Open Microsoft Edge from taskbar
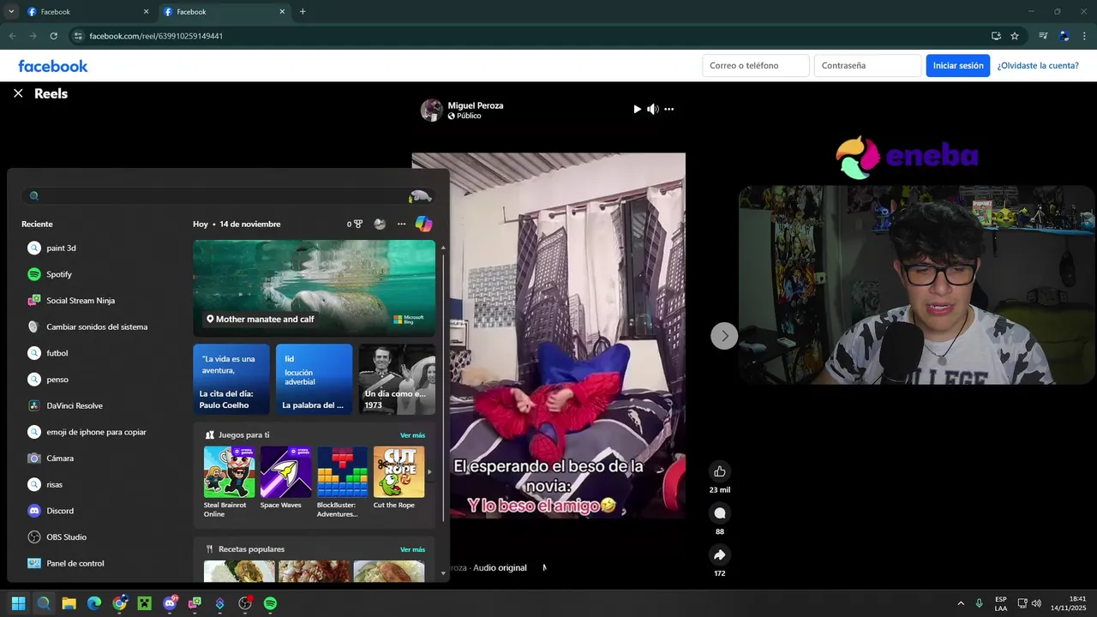The width and height of the screenshot is (1097, 617). [94, 603]
